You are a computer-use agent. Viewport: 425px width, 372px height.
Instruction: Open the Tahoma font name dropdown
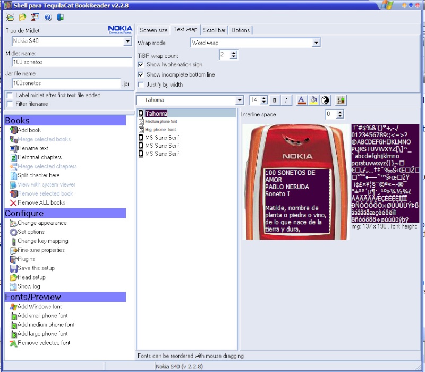[x=240, y=100]
